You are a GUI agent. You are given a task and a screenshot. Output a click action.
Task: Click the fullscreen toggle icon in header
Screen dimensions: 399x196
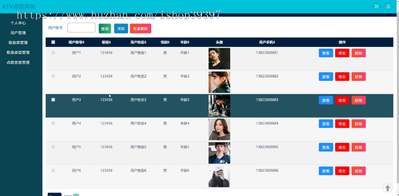point(376,7)
